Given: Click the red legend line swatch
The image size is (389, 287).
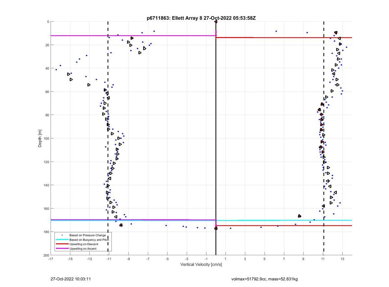Looking at the screenshot, I should [62, 244].
